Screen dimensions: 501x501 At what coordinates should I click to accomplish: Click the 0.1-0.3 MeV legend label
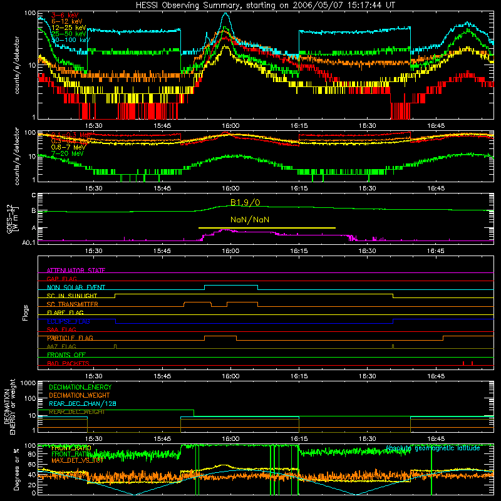click(x=70, y=135)
